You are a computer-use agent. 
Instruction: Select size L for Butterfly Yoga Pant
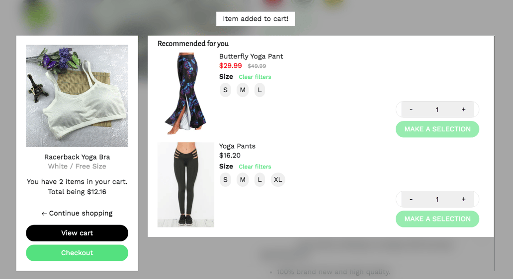(x=260, y=90)
